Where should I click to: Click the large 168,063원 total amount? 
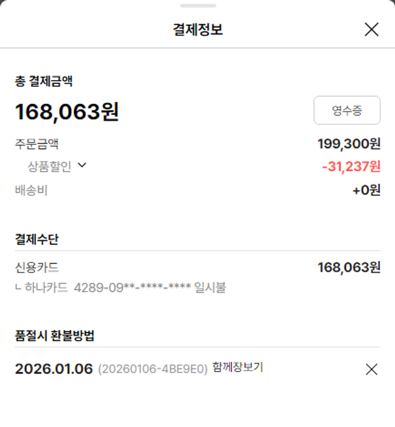(x=67, y=112)
